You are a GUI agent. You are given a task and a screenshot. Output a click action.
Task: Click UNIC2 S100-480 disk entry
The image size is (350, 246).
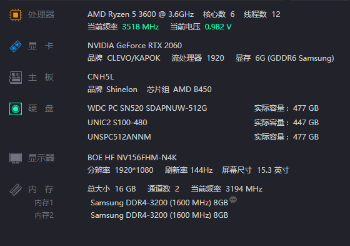pyautogui.click(x=117, y=123)
